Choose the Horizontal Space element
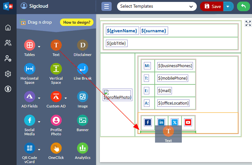252x165 pixels. (30, 69)
